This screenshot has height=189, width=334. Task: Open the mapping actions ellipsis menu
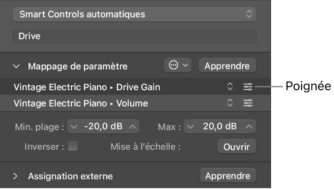[x=178, y=66]
